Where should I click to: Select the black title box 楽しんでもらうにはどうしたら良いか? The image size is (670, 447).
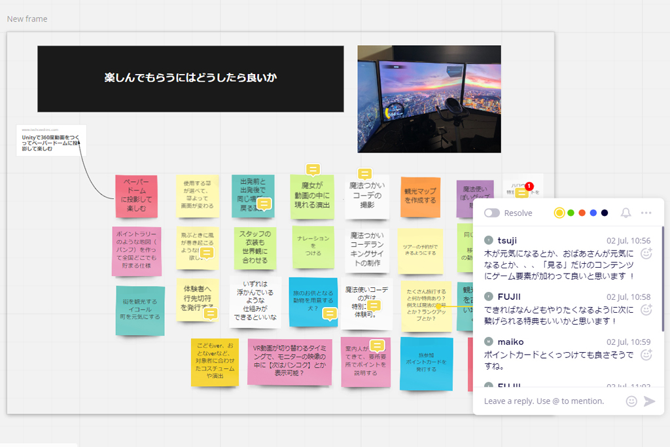pyautogui.click(x=190, y=79)
